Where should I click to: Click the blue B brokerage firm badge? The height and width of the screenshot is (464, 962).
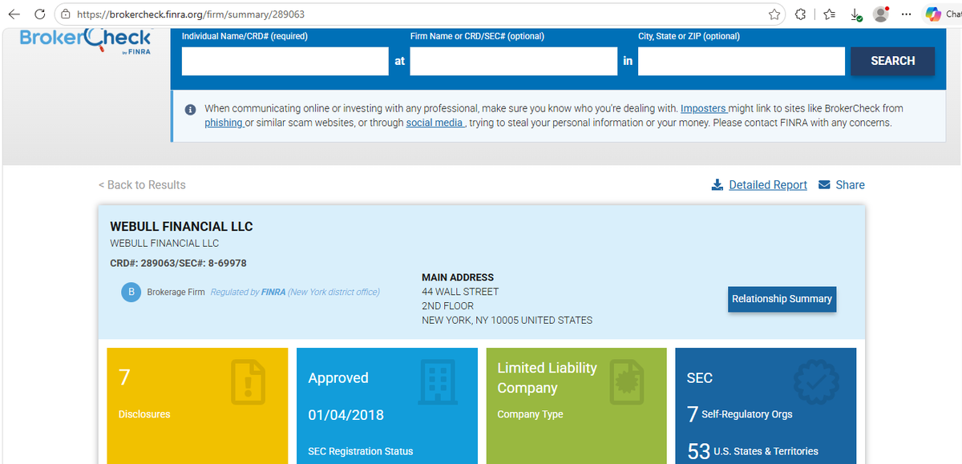click(131, 293)
